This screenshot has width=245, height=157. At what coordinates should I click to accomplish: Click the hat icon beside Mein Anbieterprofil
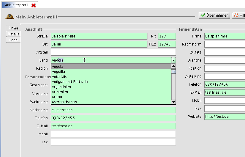click(9, 17)
